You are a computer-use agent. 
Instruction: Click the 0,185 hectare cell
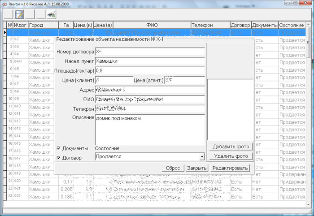pos(66,197)
